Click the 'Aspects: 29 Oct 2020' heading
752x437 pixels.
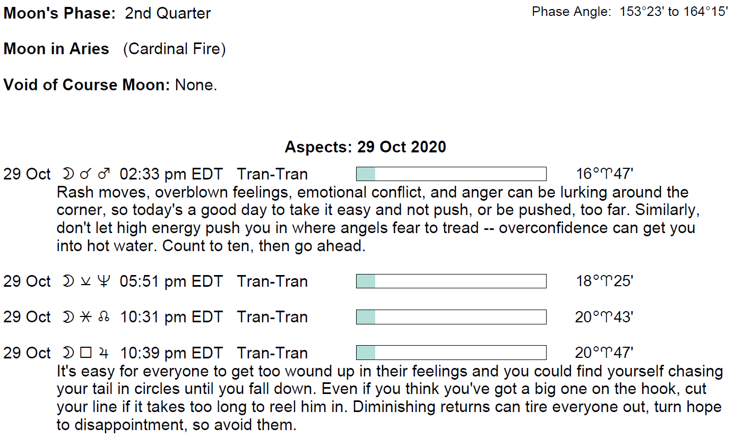[365, 147]
